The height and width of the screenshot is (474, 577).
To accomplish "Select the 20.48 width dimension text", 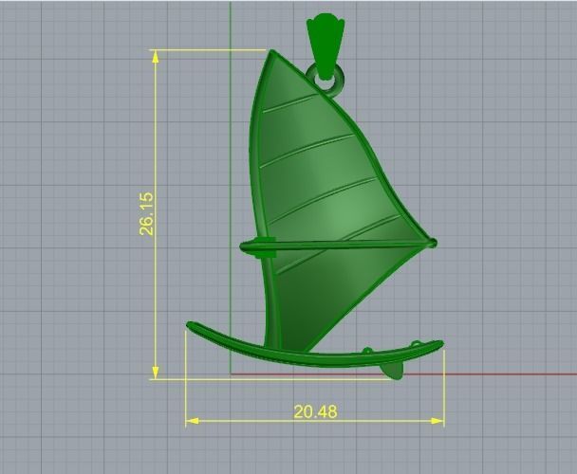I will pyautogui.click(x=315, y=411).
